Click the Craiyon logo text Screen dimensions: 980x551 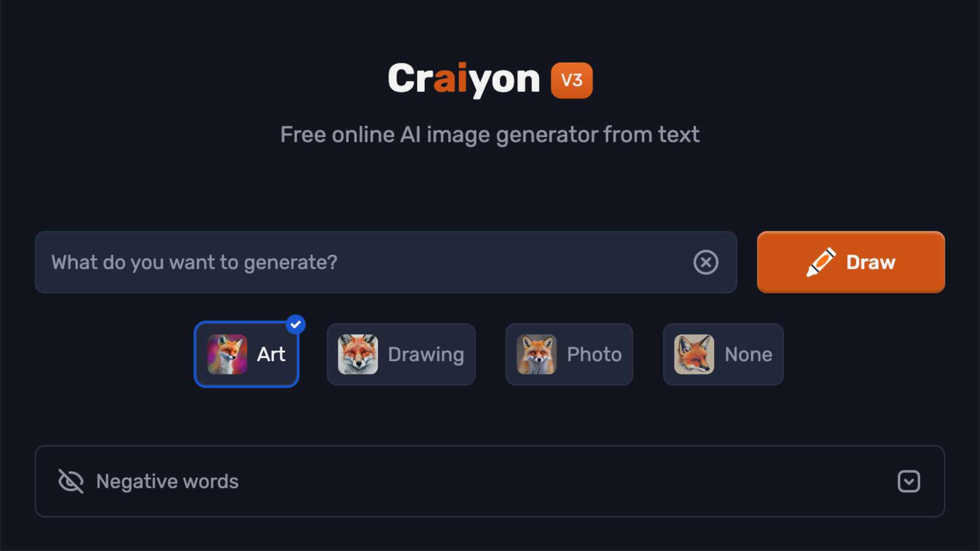point(463,80)
